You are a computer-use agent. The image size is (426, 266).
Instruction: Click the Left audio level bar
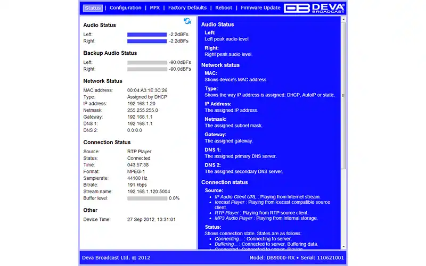[x=147, y=34]
